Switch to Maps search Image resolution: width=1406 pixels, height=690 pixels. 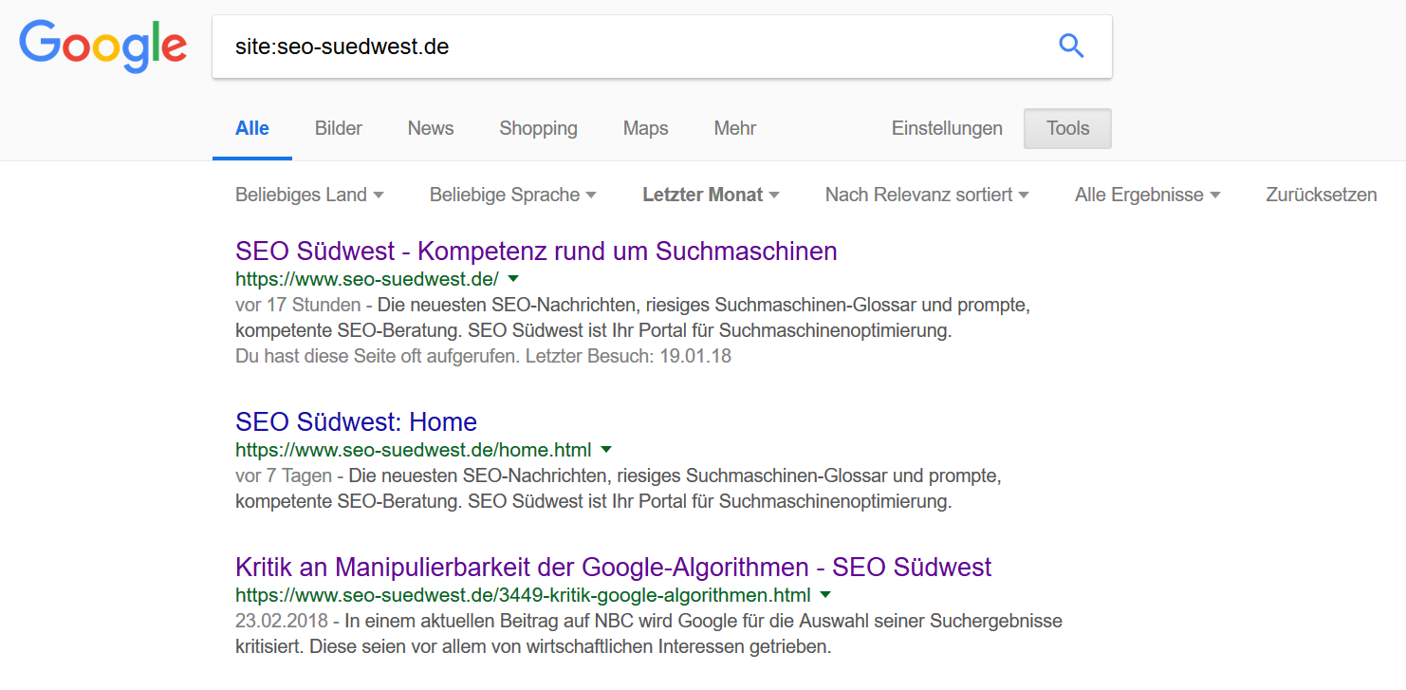(645, 128)
